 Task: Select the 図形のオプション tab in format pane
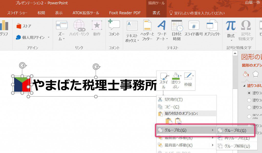[x=252, y=65]
